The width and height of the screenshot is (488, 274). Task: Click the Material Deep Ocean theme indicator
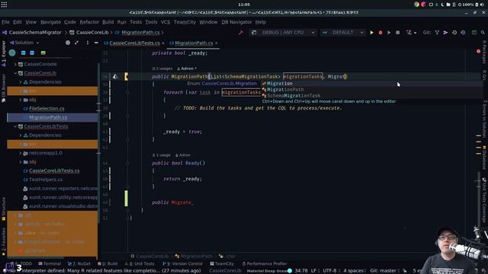(x=269, y=271)
